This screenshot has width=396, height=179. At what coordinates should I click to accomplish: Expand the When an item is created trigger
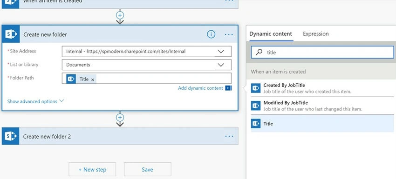click(120, 4)
